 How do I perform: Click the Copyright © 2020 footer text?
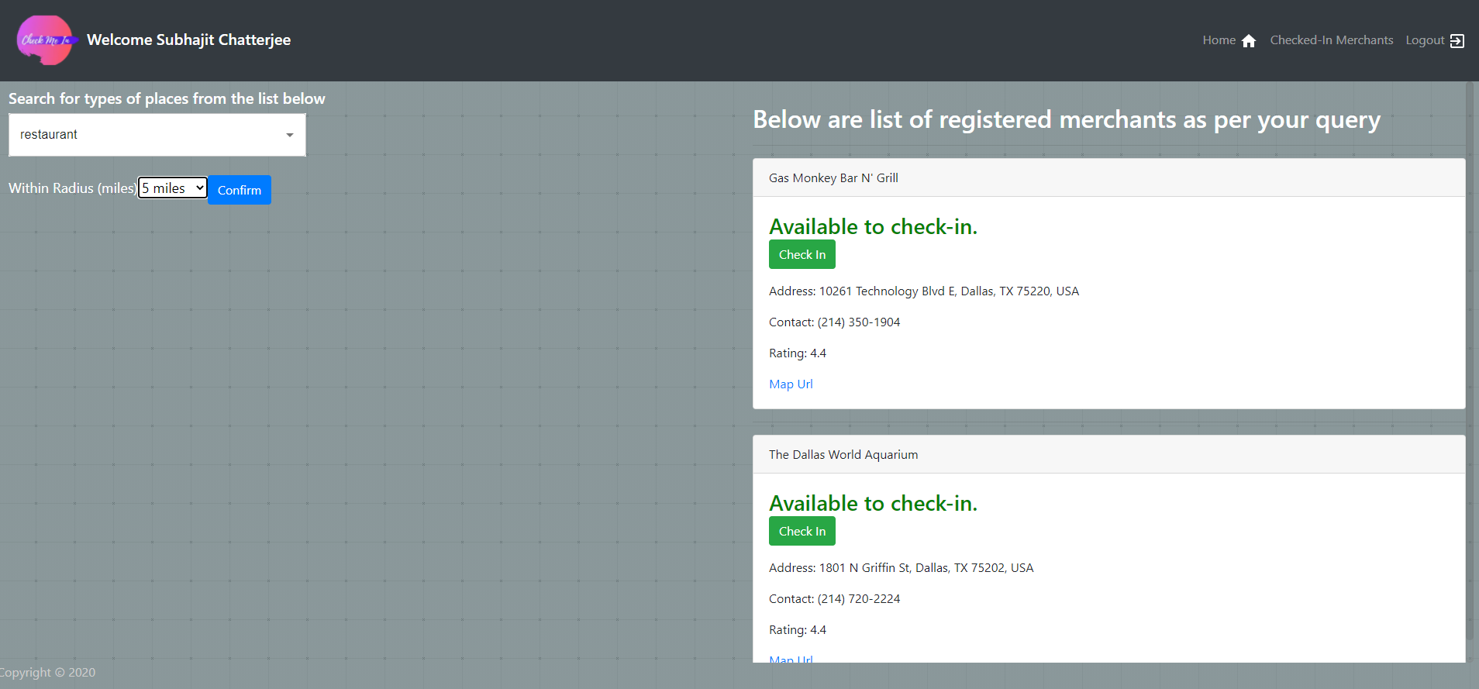pyautogui.click(x=48, y=673)
